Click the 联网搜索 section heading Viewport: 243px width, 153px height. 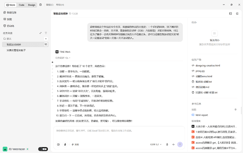(196, 121)
